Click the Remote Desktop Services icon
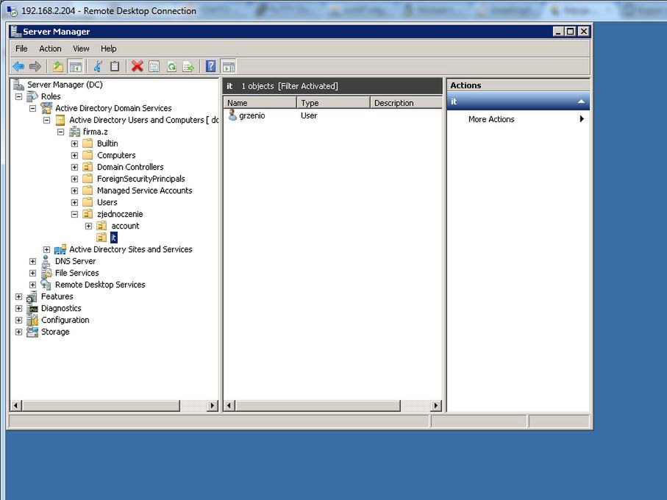This screenshot has width=667, height=500. (46, 285)
